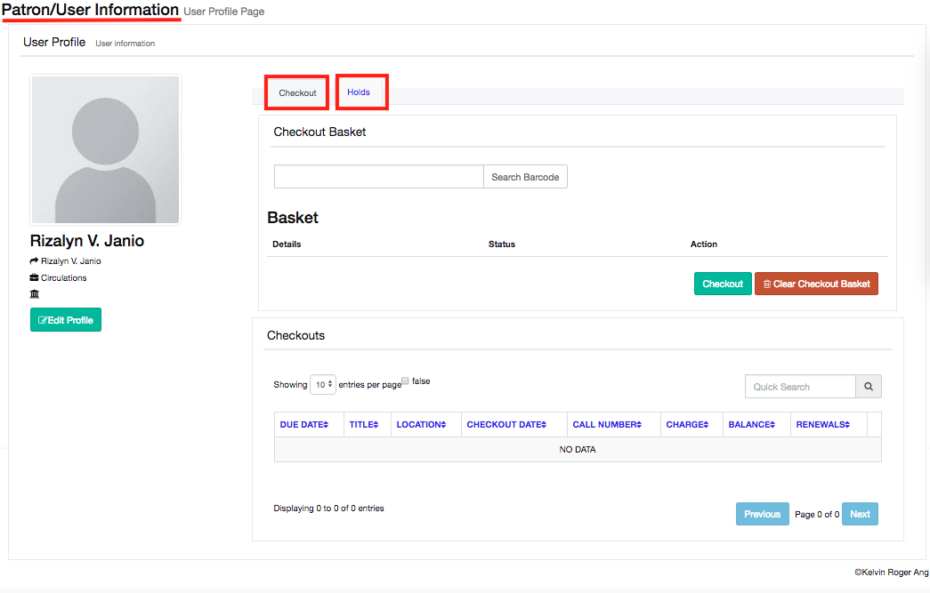930x593 pixels.
Task: Click the briefcase icon next to Circulations
Action: [34, 278]
